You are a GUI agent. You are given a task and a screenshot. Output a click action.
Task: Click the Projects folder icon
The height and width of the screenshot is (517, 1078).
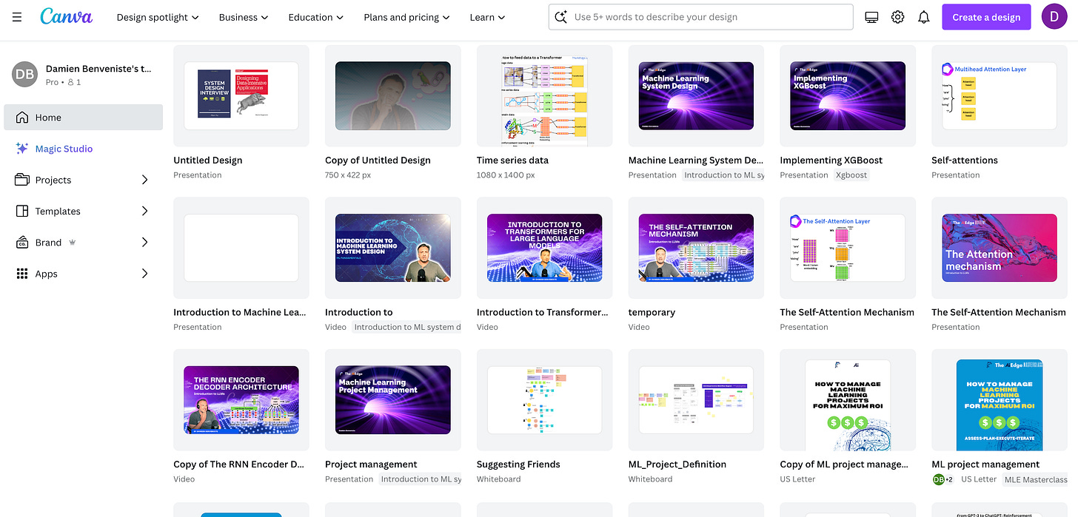22,180
